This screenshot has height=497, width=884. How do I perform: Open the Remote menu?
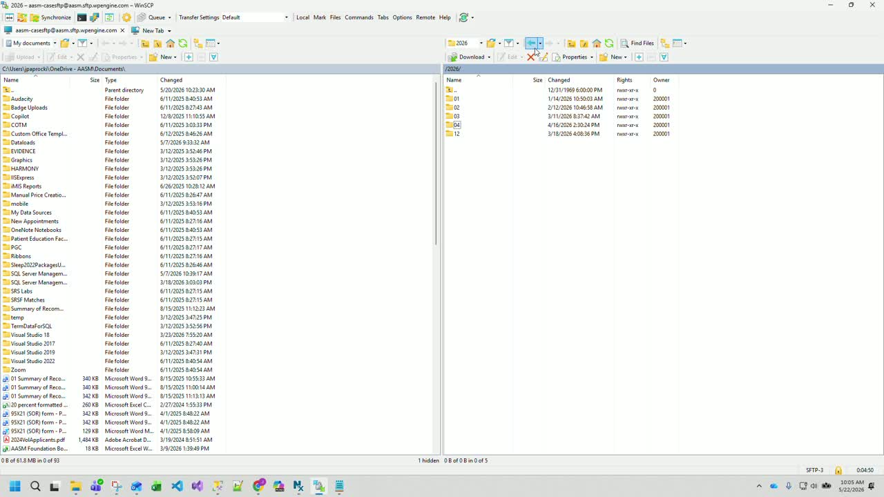(x=425, y=17)
